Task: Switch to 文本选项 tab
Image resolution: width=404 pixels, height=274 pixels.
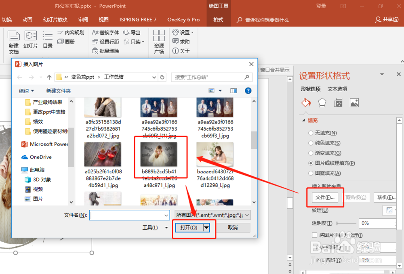Action: coord(337,89)
